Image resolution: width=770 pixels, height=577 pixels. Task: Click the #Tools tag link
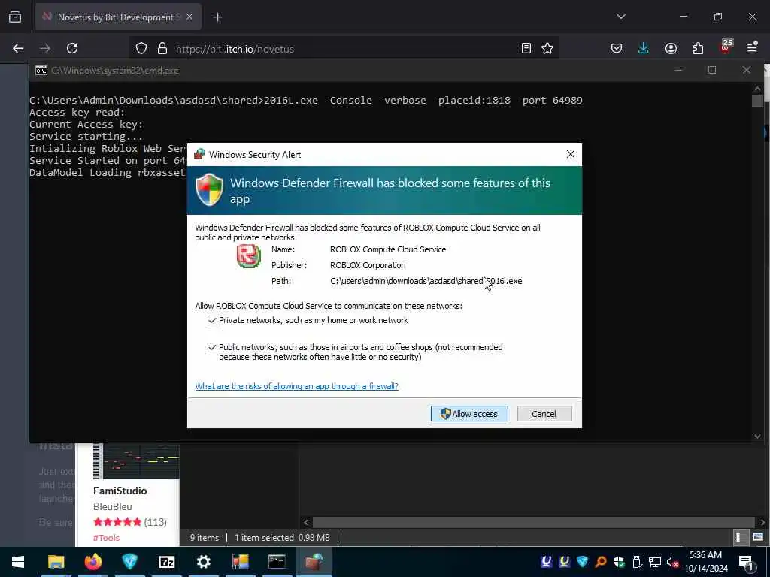(x=106, y=538)
